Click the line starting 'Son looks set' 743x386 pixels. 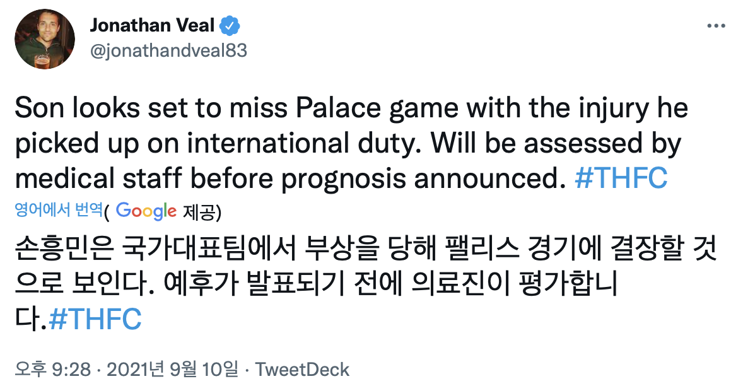pos(350,109)
